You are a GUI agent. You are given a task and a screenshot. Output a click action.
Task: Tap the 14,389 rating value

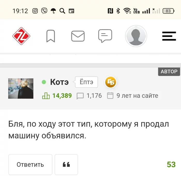62,96
